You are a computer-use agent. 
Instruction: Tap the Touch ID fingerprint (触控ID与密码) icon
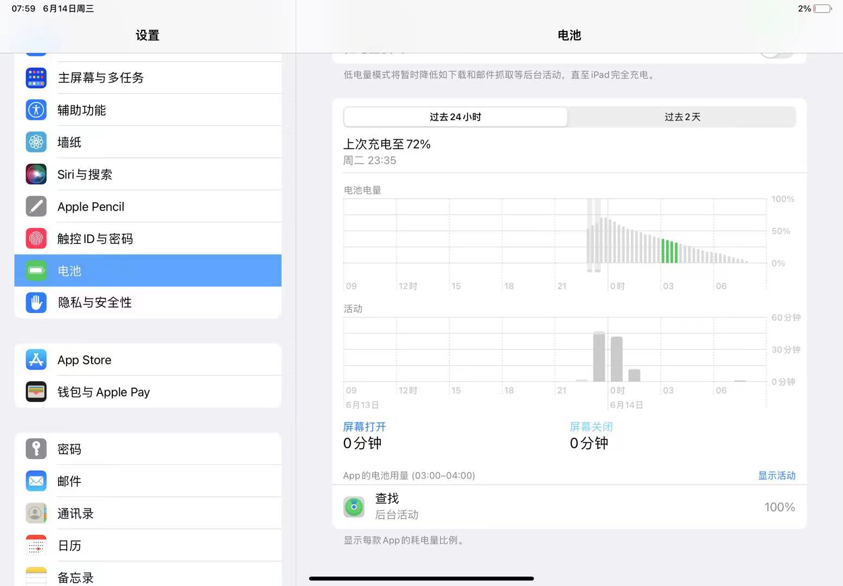[36, 239]
